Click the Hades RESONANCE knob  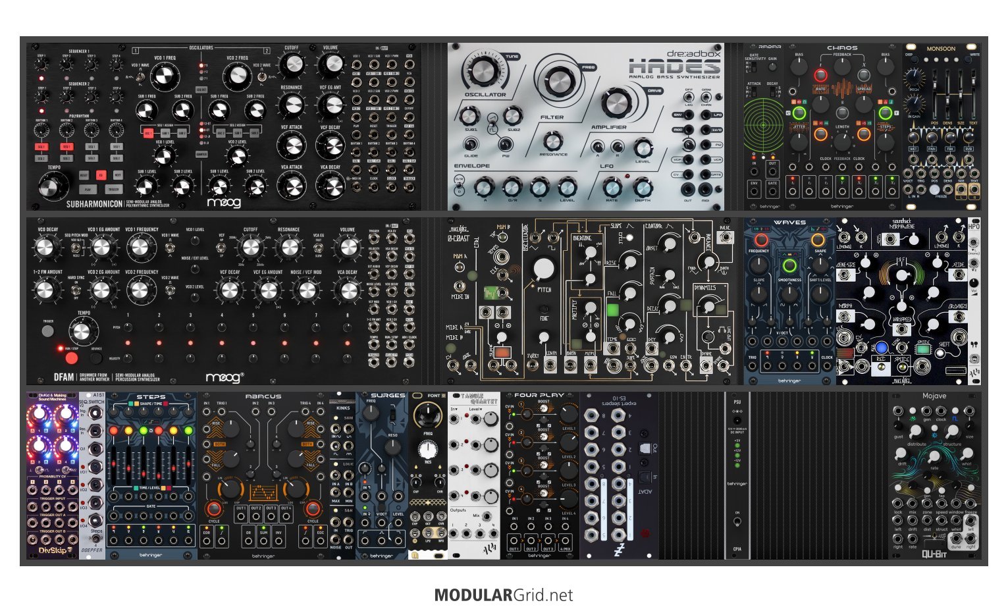[x=553, y=140]
